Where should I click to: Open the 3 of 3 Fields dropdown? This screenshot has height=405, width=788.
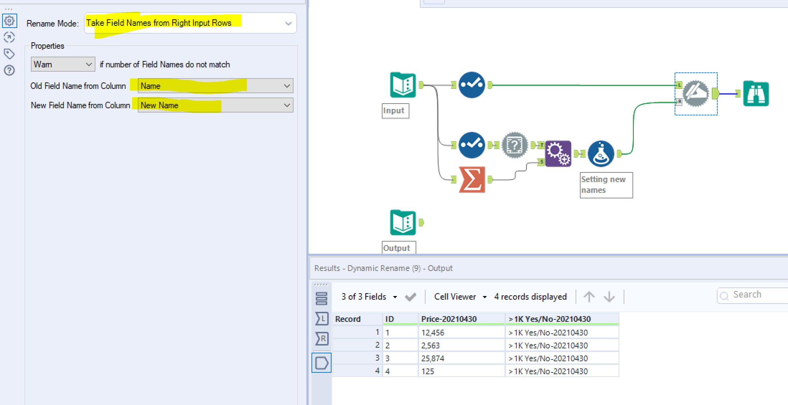(369, 297)
